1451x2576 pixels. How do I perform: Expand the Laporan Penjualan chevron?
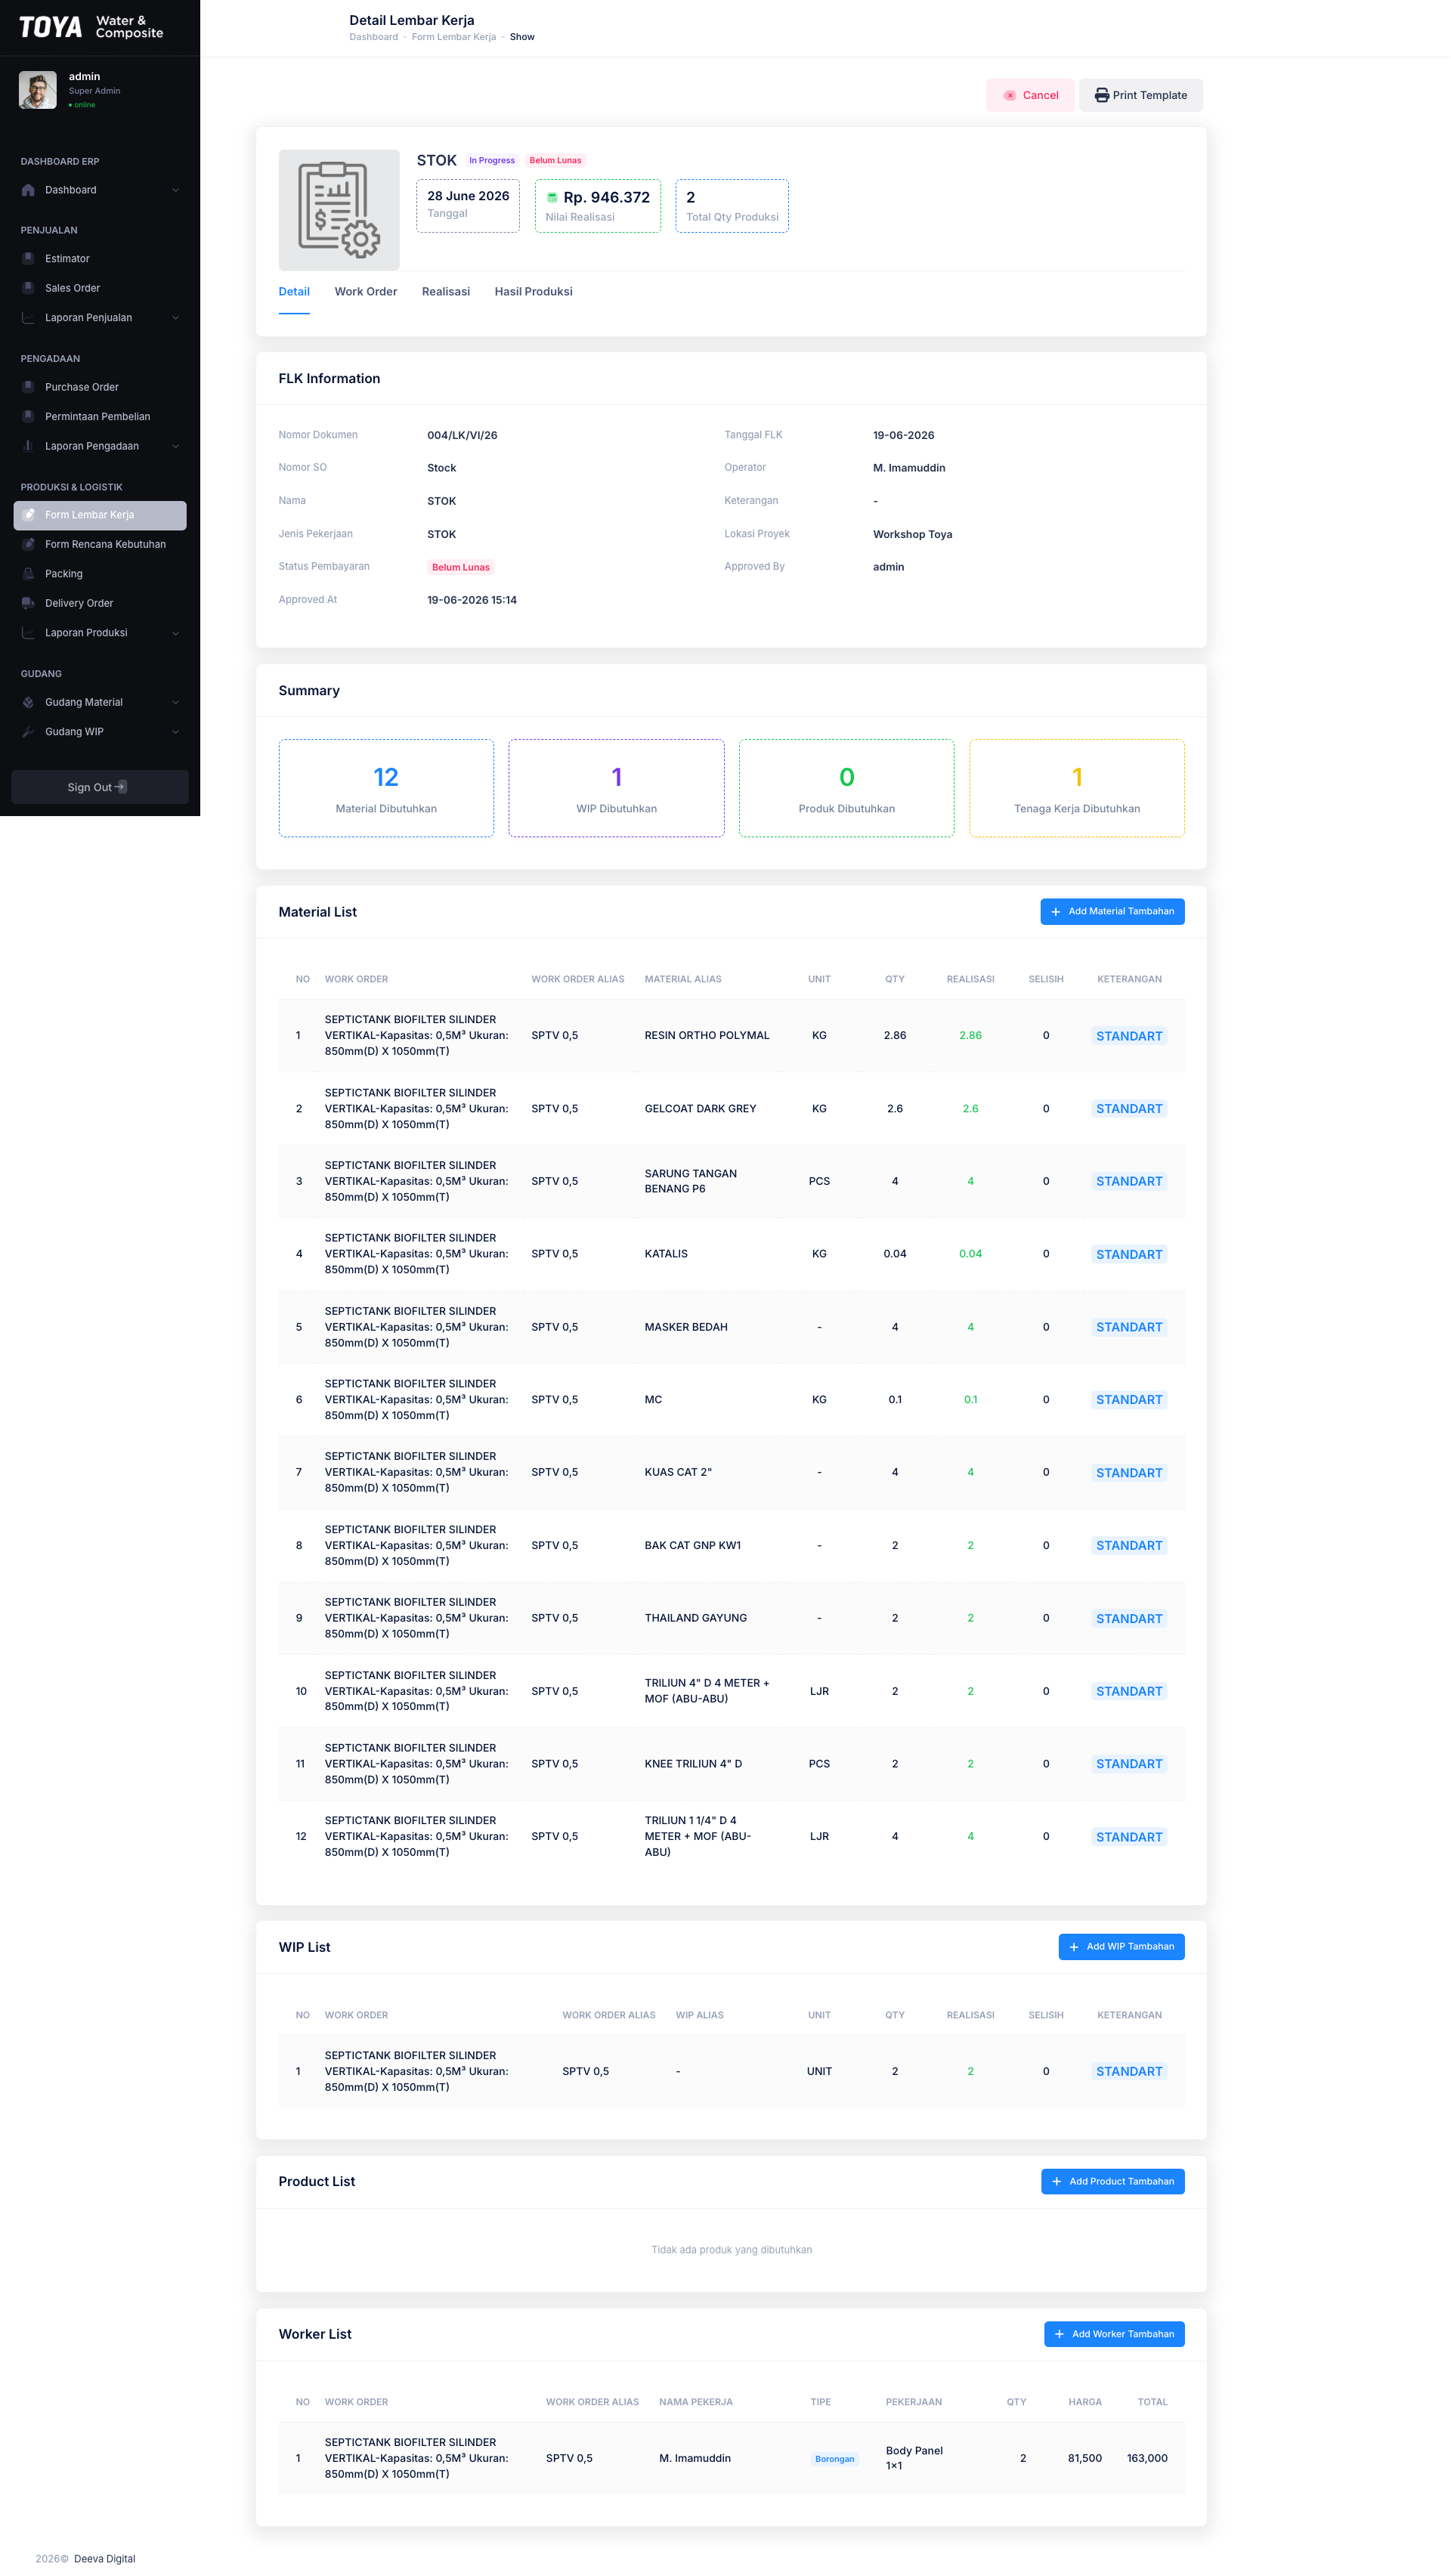[x=176, y=318]
